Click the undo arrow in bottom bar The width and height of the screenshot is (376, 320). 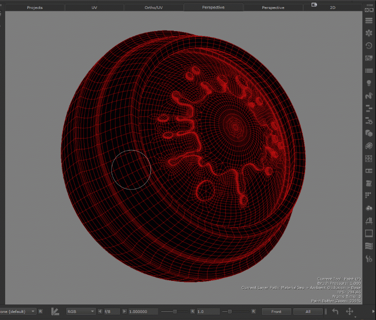(335, 312)
